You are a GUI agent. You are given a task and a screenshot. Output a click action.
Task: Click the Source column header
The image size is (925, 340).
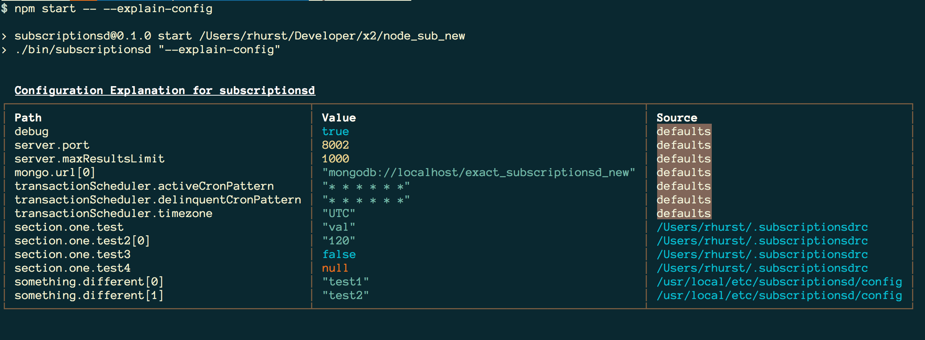(x=676, y=118)
